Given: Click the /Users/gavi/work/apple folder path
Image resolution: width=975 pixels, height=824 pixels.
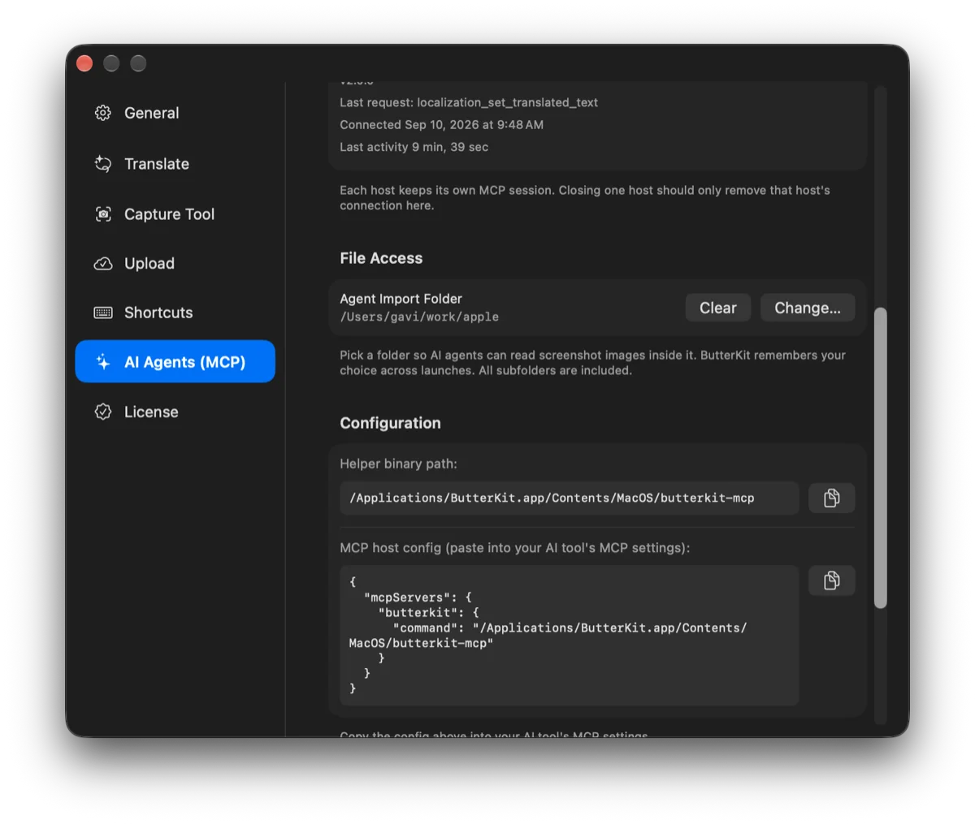Looking at the screenshot, I should (419, 317).
